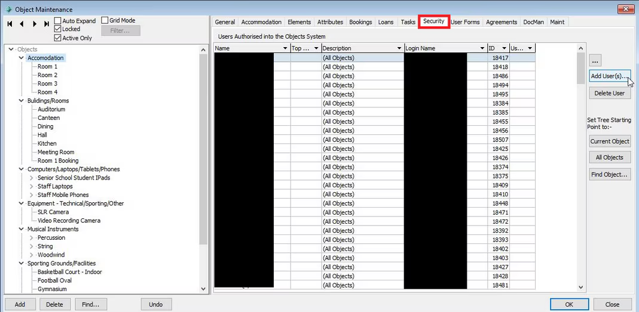Click the Find Object... button
The height and width of the screenshot is (312, 639).
(x=610, y=175)
